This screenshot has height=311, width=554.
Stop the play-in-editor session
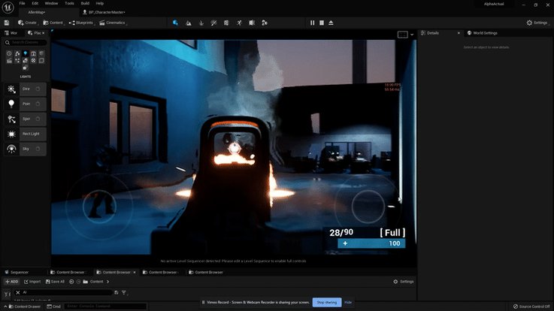[x=322, y=23]
